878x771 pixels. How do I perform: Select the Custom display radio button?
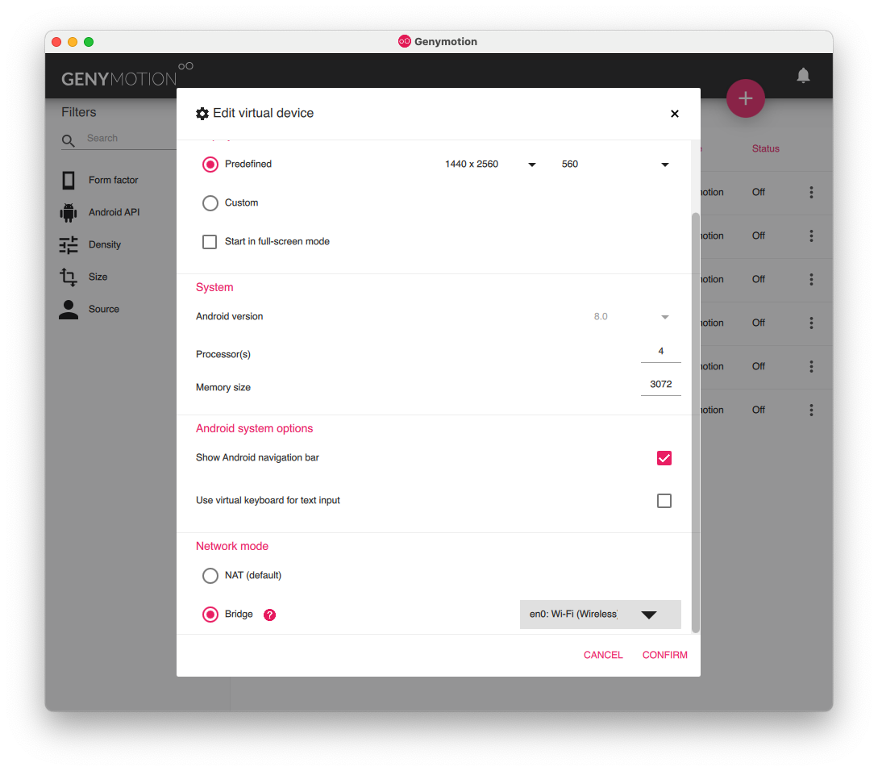click(210, 203)
